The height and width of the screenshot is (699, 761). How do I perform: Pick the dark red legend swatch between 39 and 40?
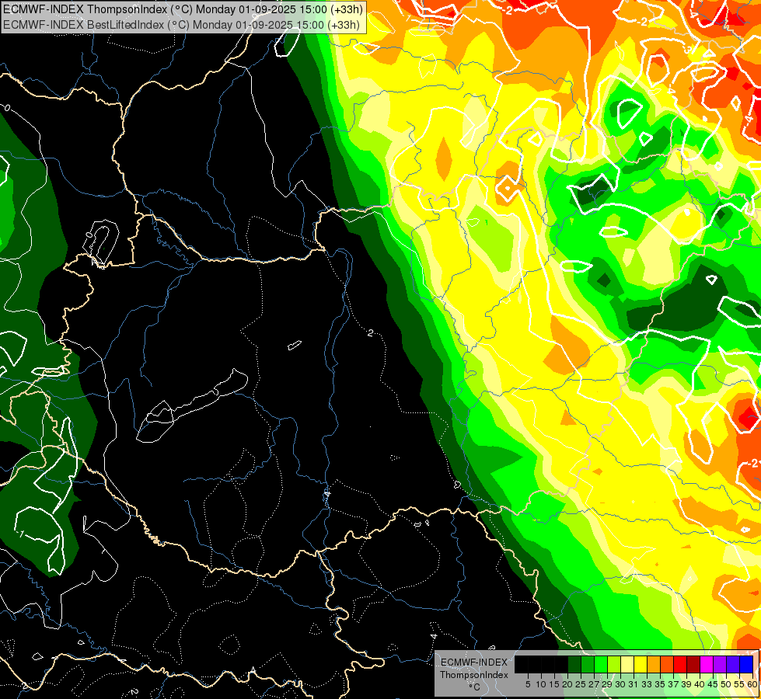coord(693,664)
